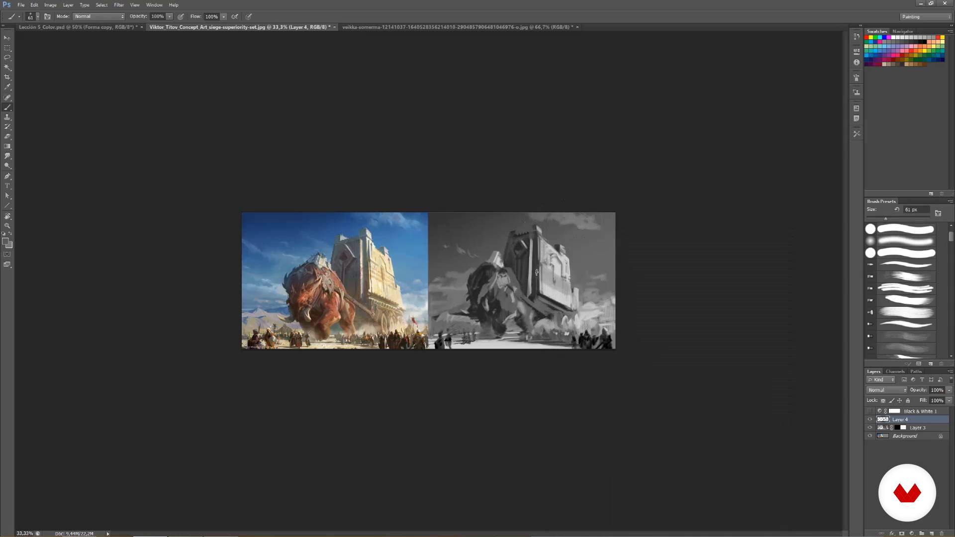Select the Path Selection tool

coord(7,196)
